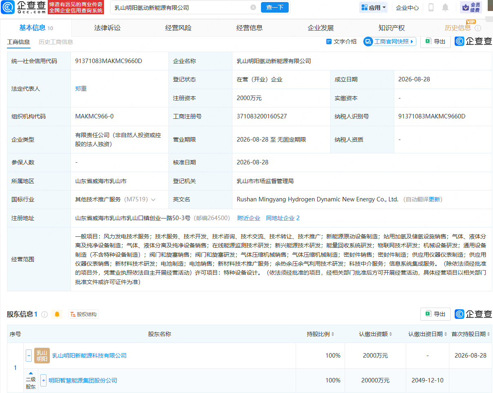493x393 pixels.
Task: Open 股权结构 view
Action: click(x=84, y=314)
